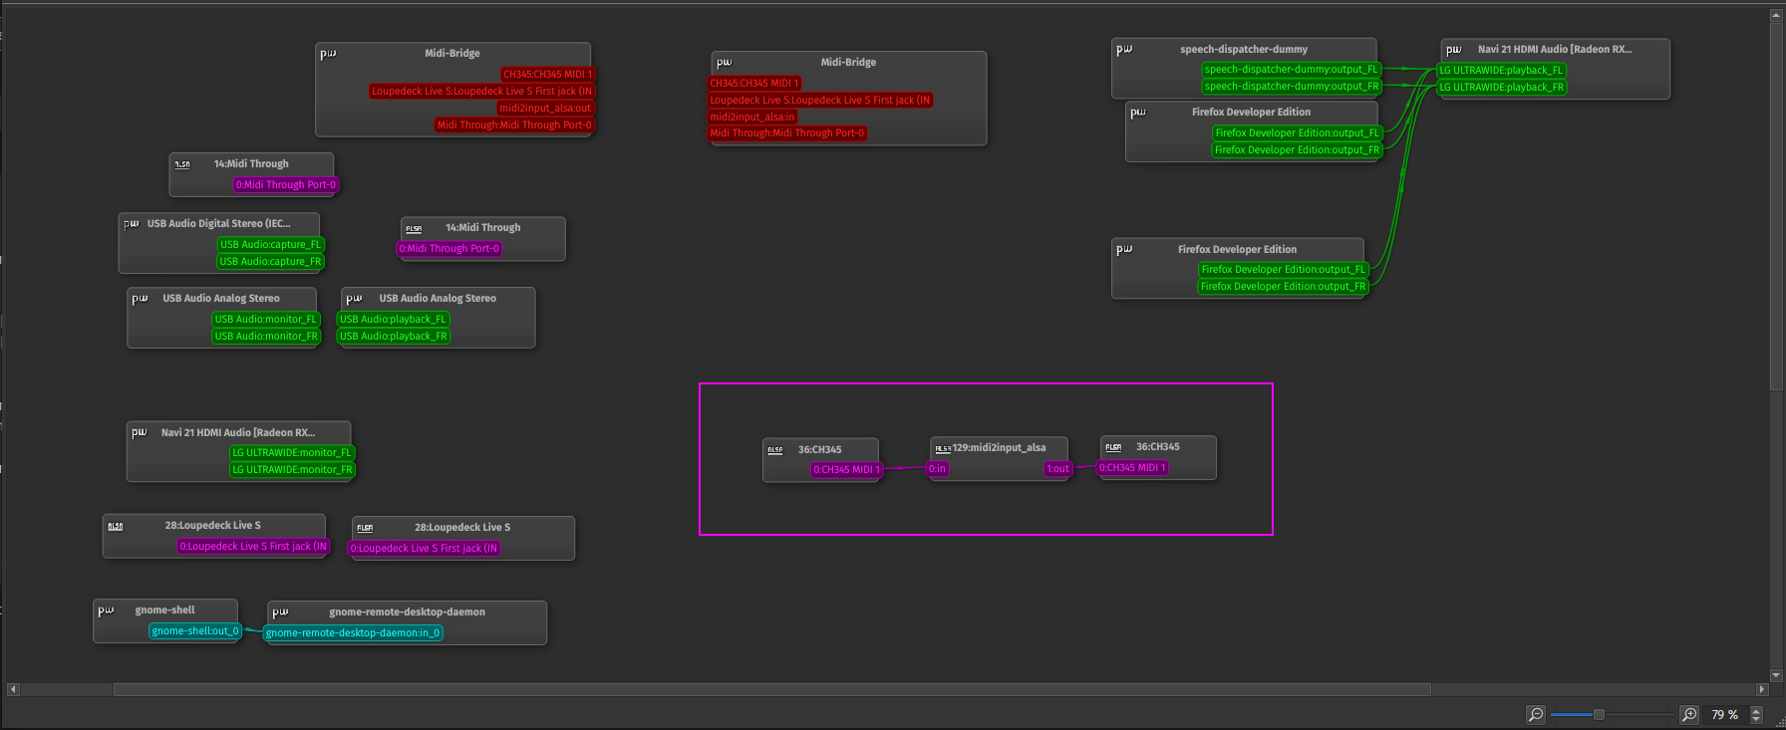Click the vertical scrollbar down arrow
This screenshot has height=730, width=1786.
pos(1776,674)
